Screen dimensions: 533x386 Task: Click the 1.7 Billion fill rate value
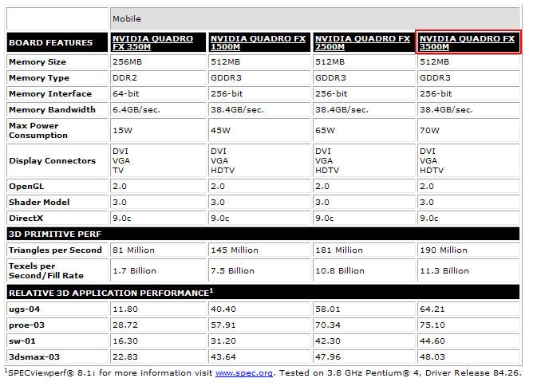tap(134, 271)
